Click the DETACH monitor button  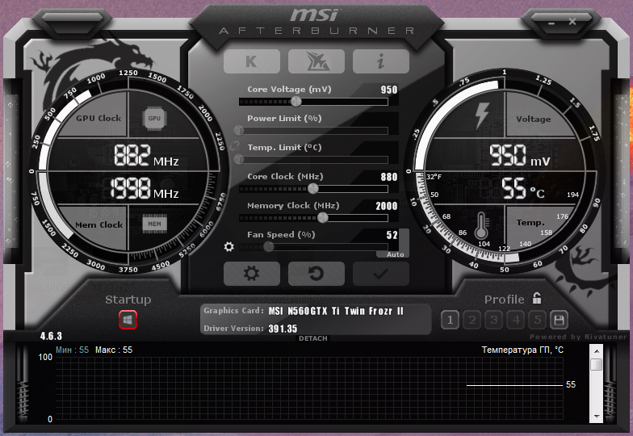(x=313, y=338)
